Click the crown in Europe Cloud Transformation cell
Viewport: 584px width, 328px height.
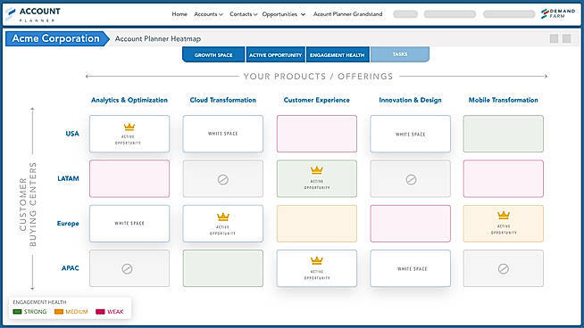click(x=222, y=217)
